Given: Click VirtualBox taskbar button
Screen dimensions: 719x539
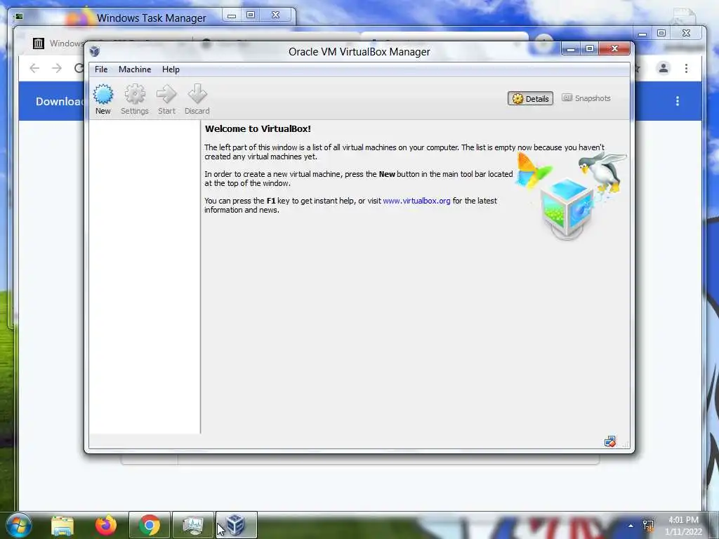Looking at the screenshot, I should click(x=236, y=525).
